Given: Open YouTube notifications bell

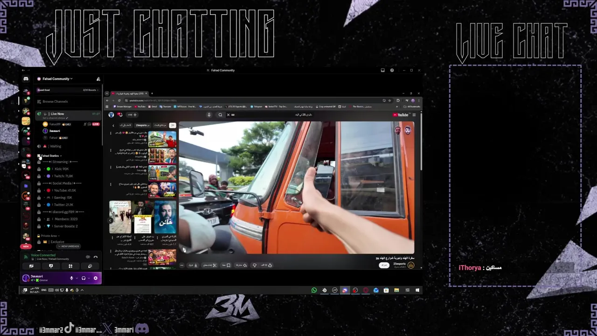Looking at the screenshot, I should coord(120,115).
